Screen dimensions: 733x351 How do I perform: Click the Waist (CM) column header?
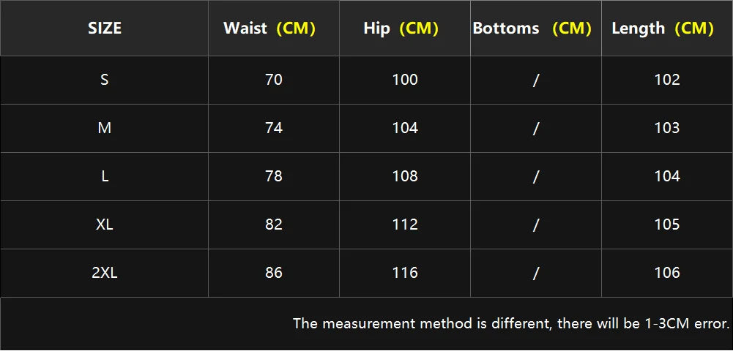tap(269, 29)
